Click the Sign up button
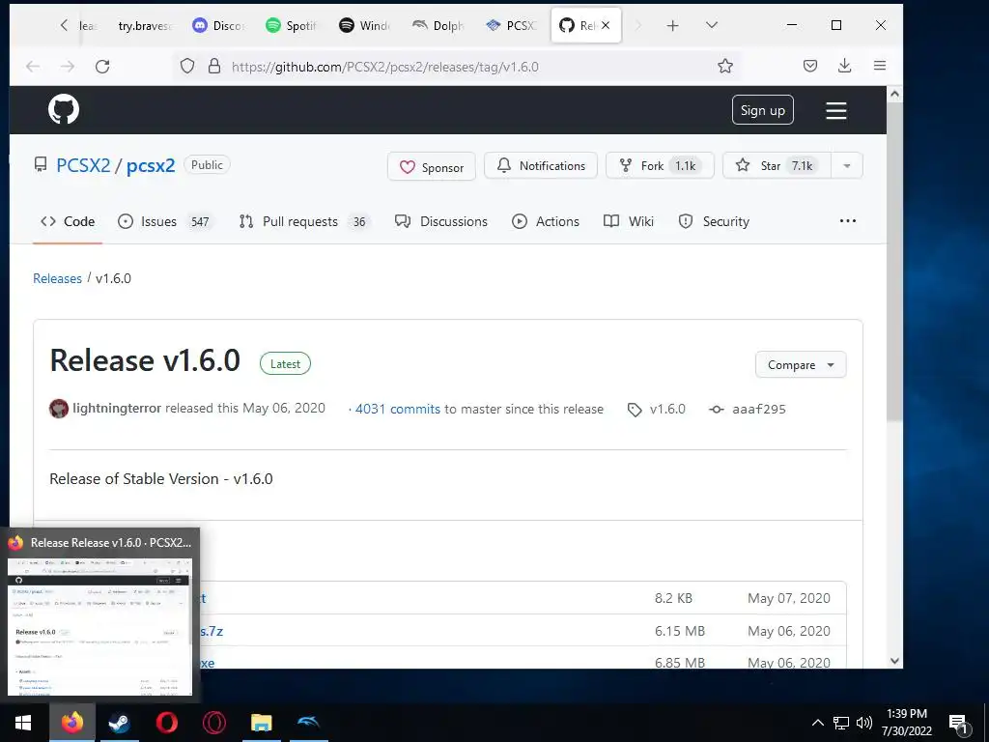989x742 pixels. click(763, 110)
